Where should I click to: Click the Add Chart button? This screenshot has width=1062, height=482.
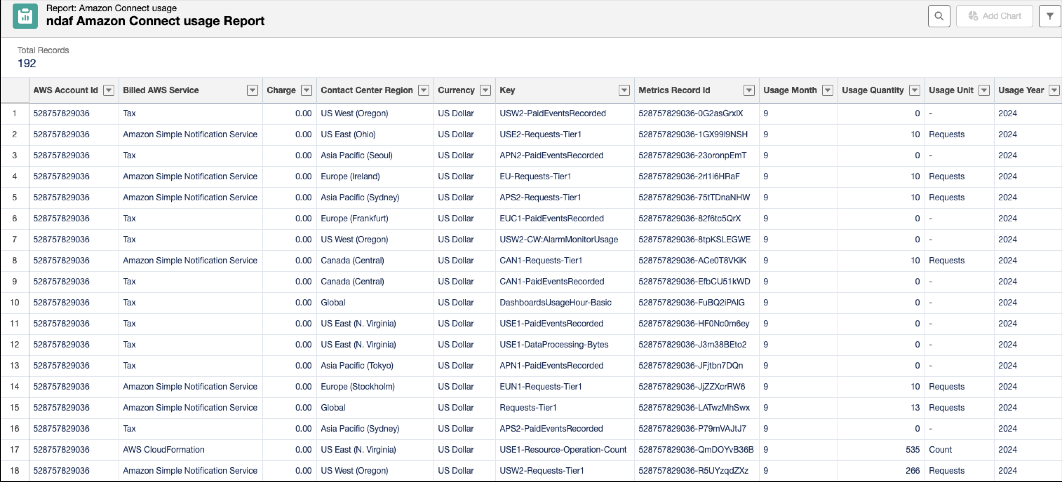tap(994, 16)
